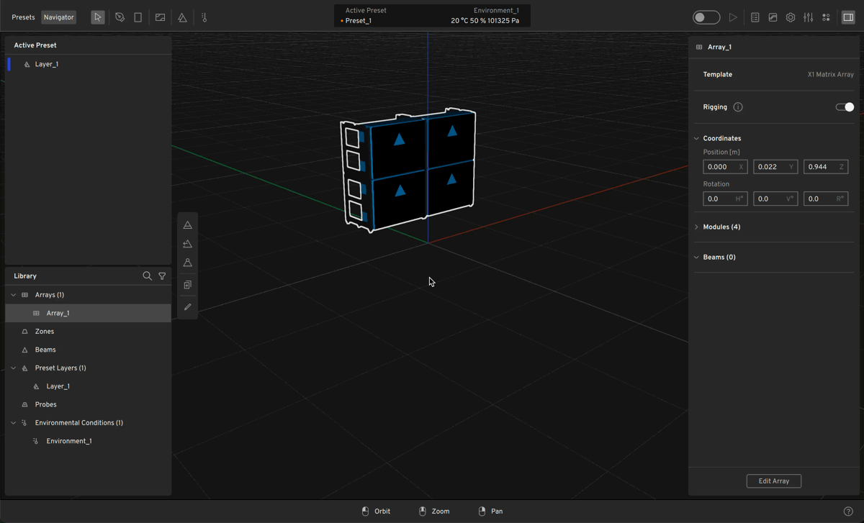The height and width of the screenshot is (523, 864).
Task: Click the pencil edit icon in viewport toolbar
Action: click(187, 307)
